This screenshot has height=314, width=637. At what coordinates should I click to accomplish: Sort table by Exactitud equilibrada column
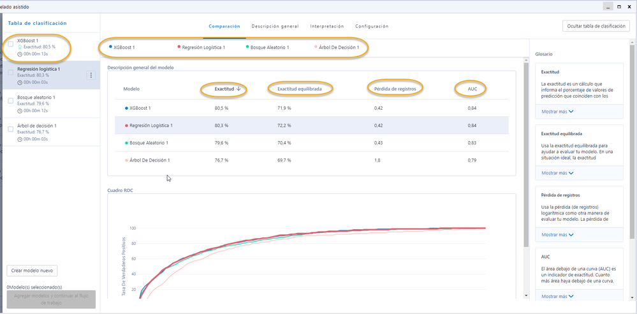pyautogui.click(x=300, y=88)
